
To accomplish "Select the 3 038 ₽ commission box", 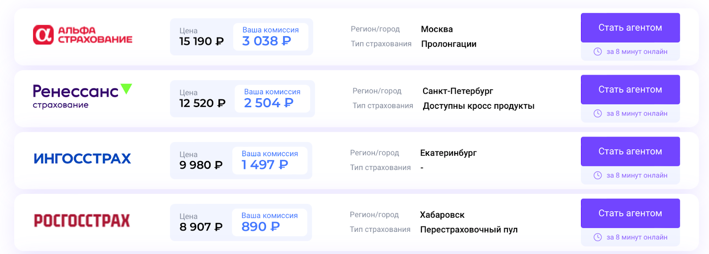I will point(270,37).
